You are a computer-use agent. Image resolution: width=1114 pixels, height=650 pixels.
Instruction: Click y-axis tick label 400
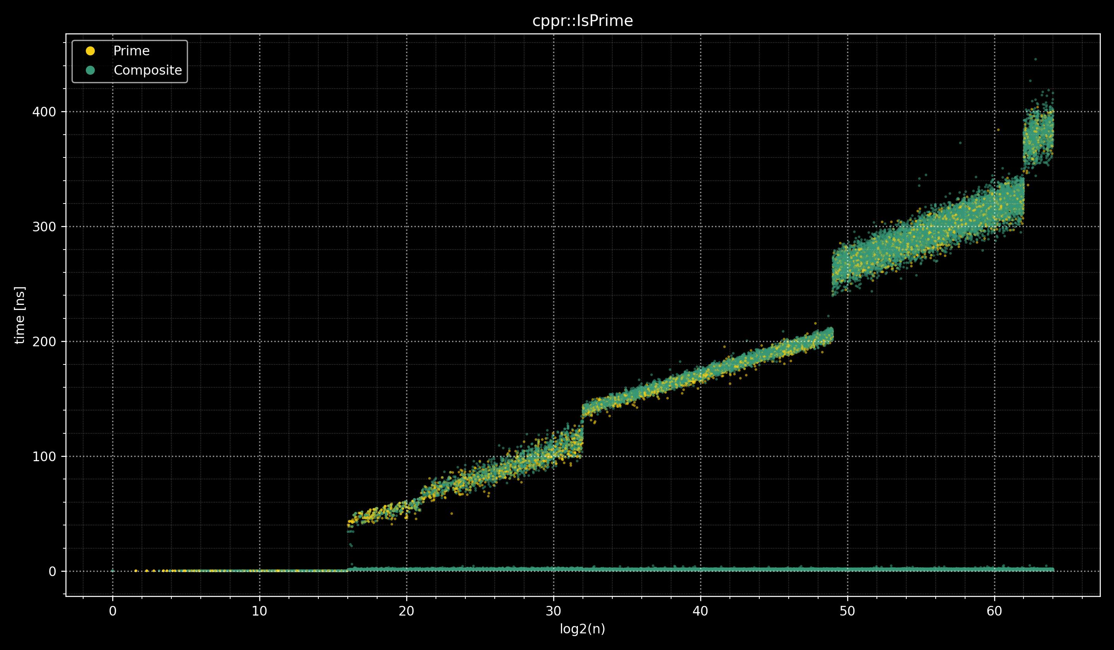tap(44, 112)
